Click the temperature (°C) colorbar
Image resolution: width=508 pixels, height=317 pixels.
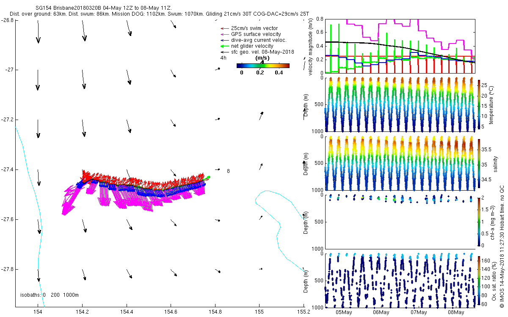pyautogui.click(x=479, y=104)
